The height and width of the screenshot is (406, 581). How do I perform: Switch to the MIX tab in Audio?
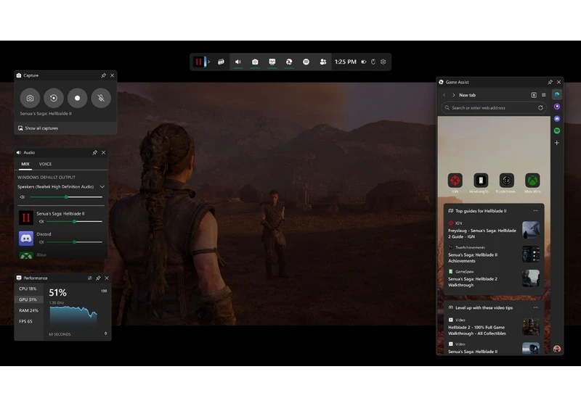[25, 164]
